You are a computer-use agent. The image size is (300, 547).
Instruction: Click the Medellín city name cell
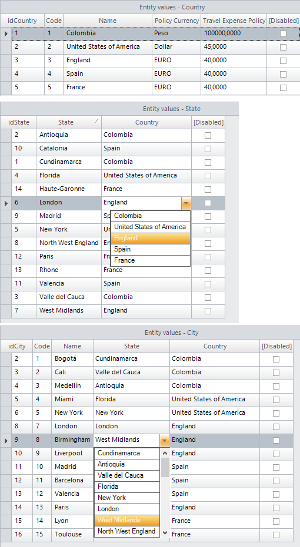point(72,386)
